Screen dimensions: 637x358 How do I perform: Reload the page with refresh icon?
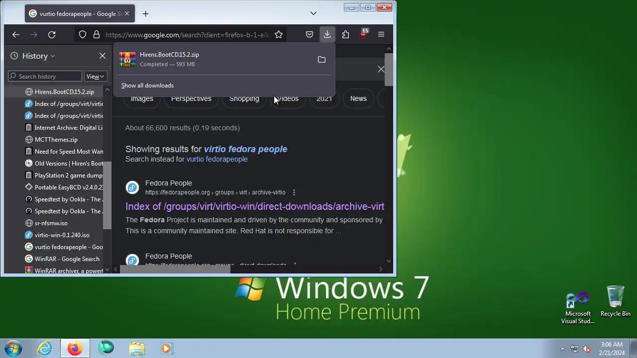click(52, 34)
